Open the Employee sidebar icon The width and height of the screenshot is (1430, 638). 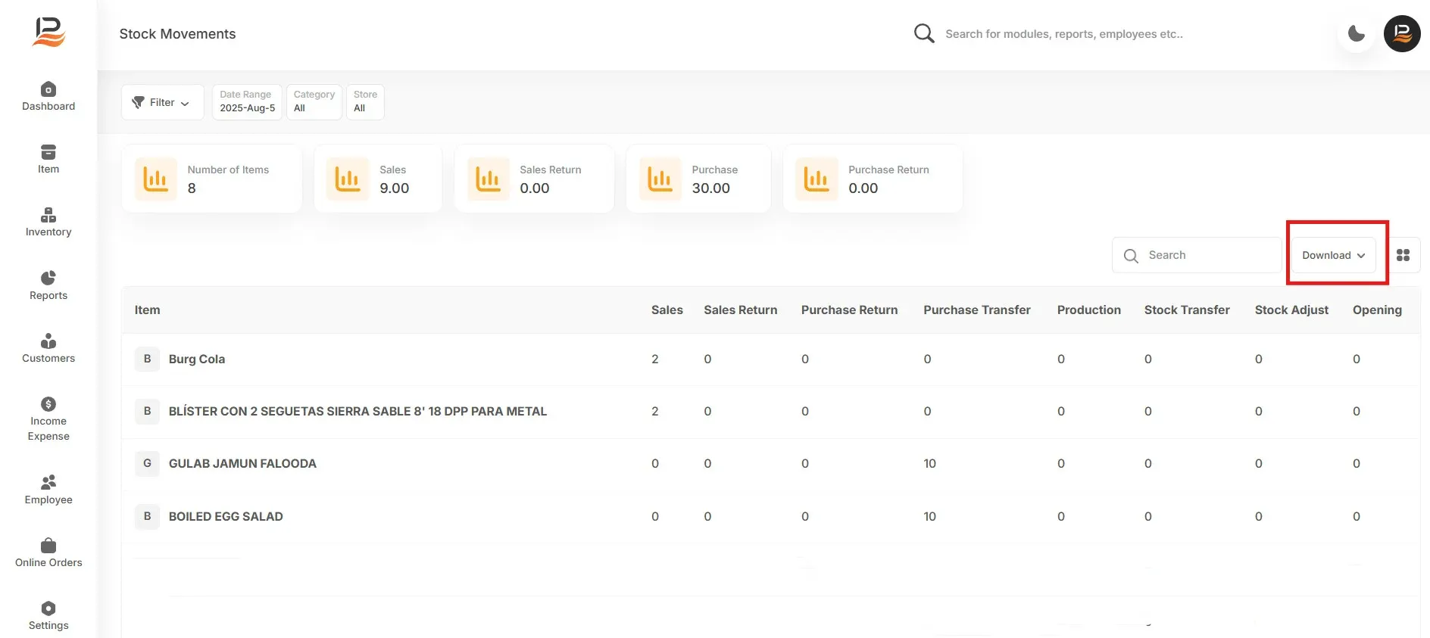[x=48, y=482]
